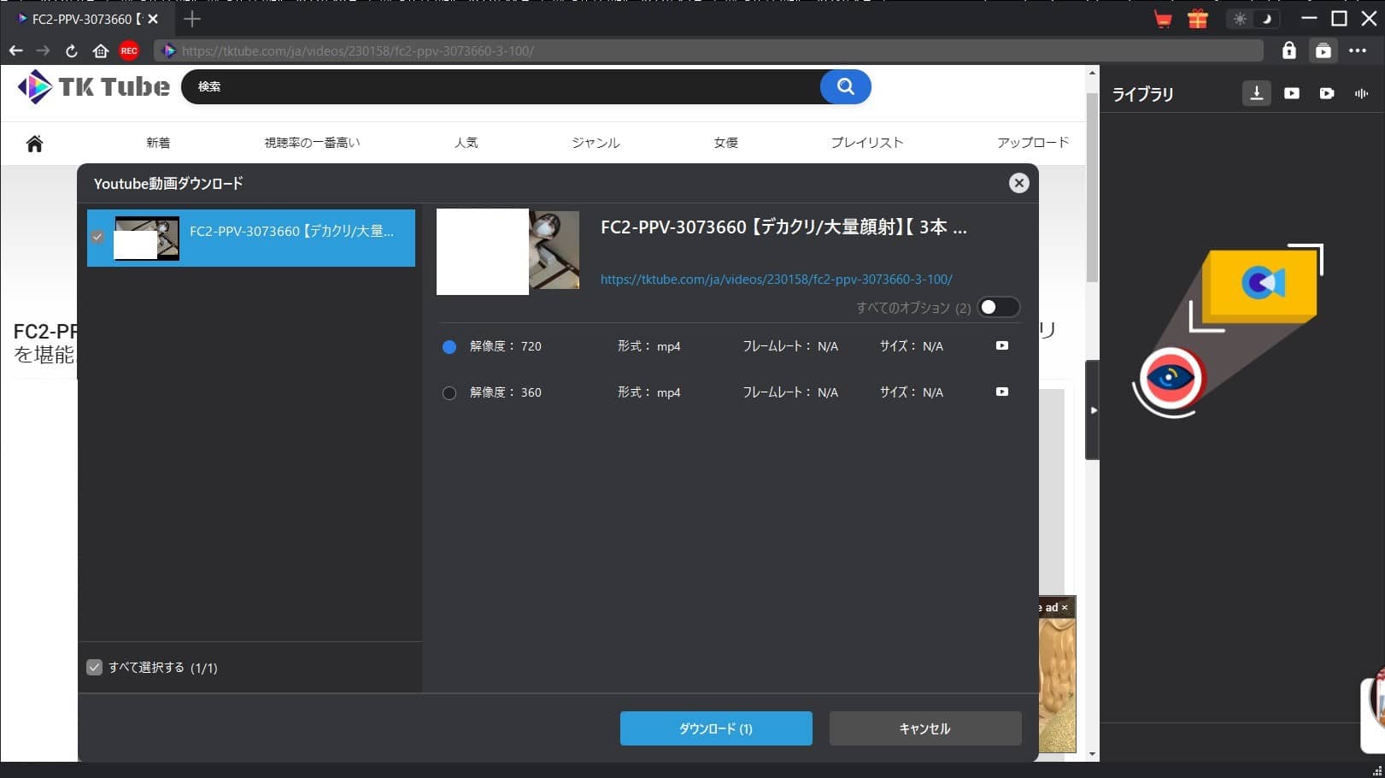Click the キャンセル button
Viewport: 1385px width, 778px height.
[925, 728]
